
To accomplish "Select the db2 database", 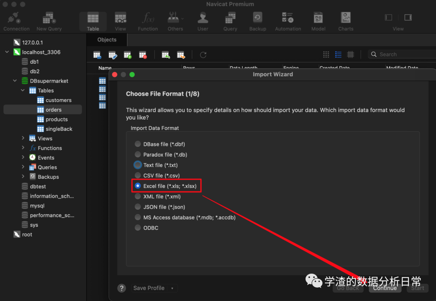I will tap(30, 71).
